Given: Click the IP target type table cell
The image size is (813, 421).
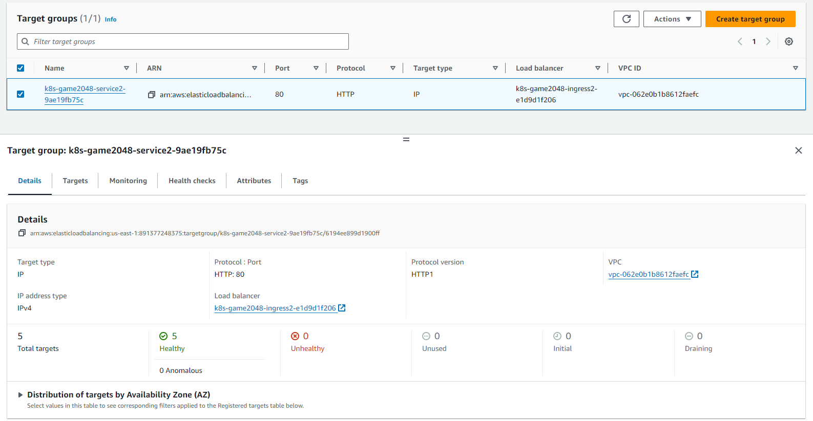Looking at the screenshot, I should [416, 94].
